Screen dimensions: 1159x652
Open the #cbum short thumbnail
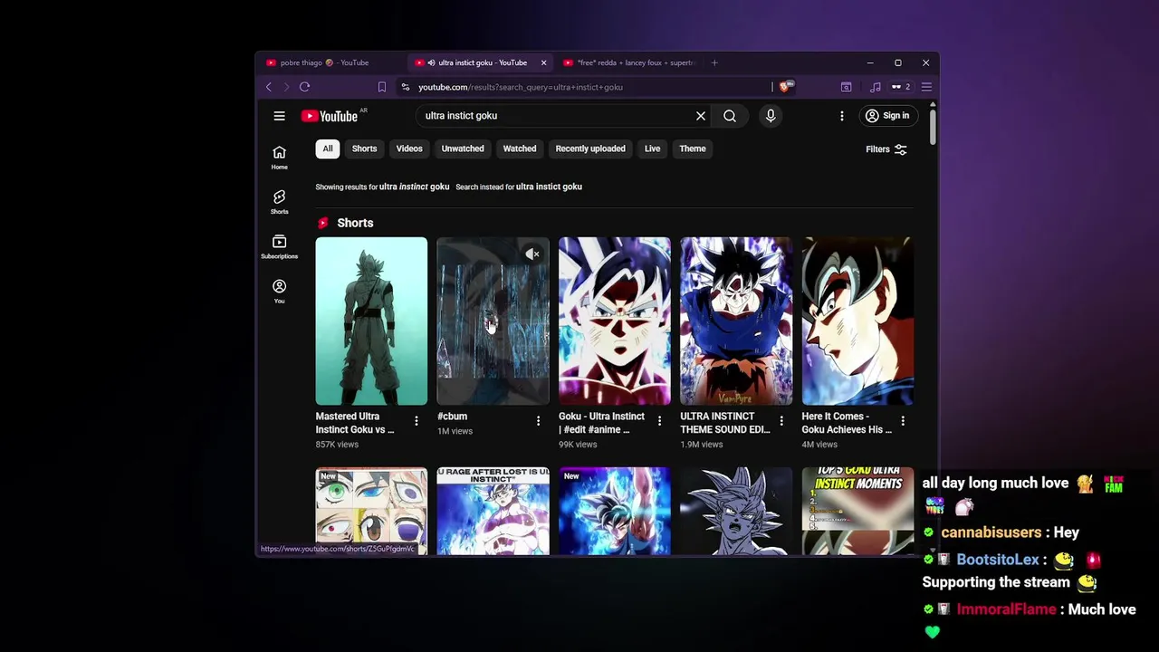pos(493,321)
